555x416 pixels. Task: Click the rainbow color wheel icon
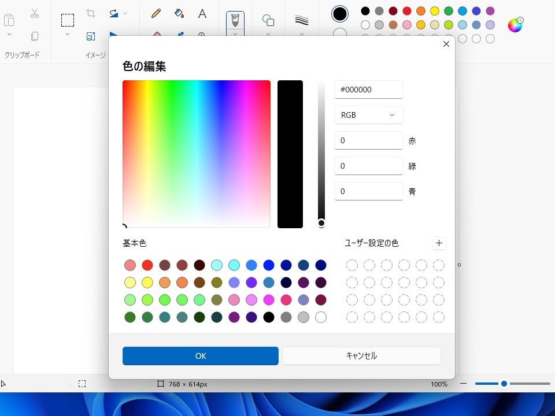514,25
